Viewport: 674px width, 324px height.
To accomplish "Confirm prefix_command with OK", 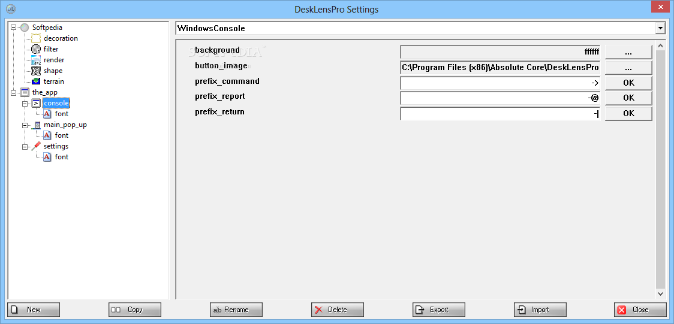I will coord(628,83).
